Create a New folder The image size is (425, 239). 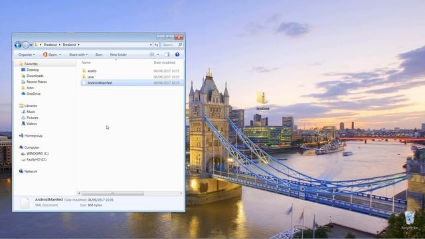pyautogui.click(x=118, y=54)
